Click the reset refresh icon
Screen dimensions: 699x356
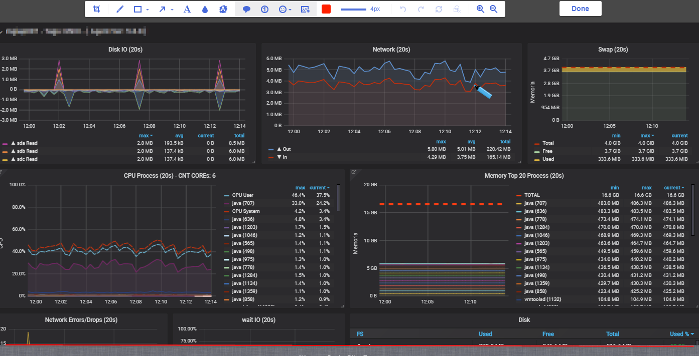coord(439,9)
